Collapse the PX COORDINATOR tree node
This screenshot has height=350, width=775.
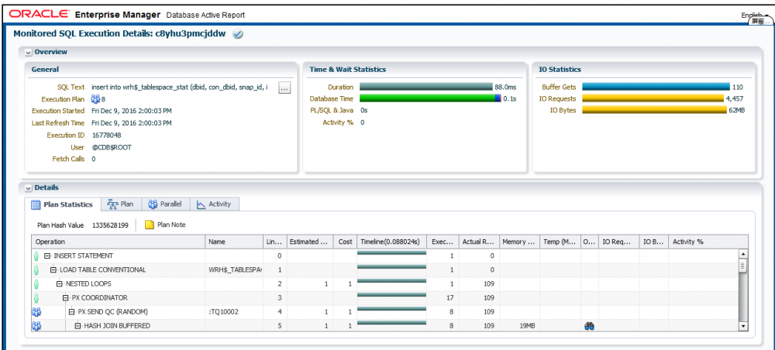(66, 298)
